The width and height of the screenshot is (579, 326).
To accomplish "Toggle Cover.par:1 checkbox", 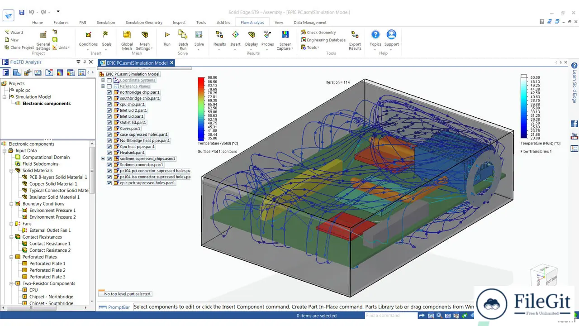I will click(109, 129).
